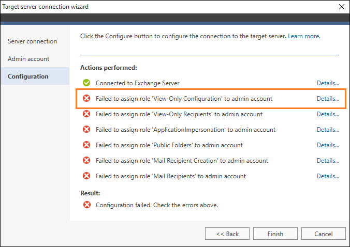
Task: Click the error icon next to Configuration failed result
Action: click(x=87, y=205)
